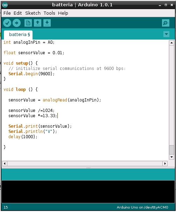Save sketch with the down-arrow icon

click(x=47, y=23)
